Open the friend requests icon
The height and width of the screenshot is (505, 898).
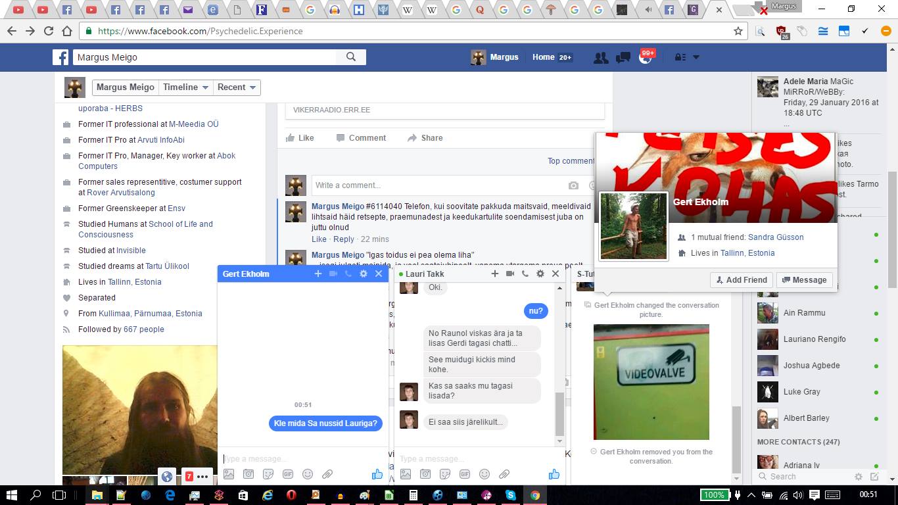point(600,57)
